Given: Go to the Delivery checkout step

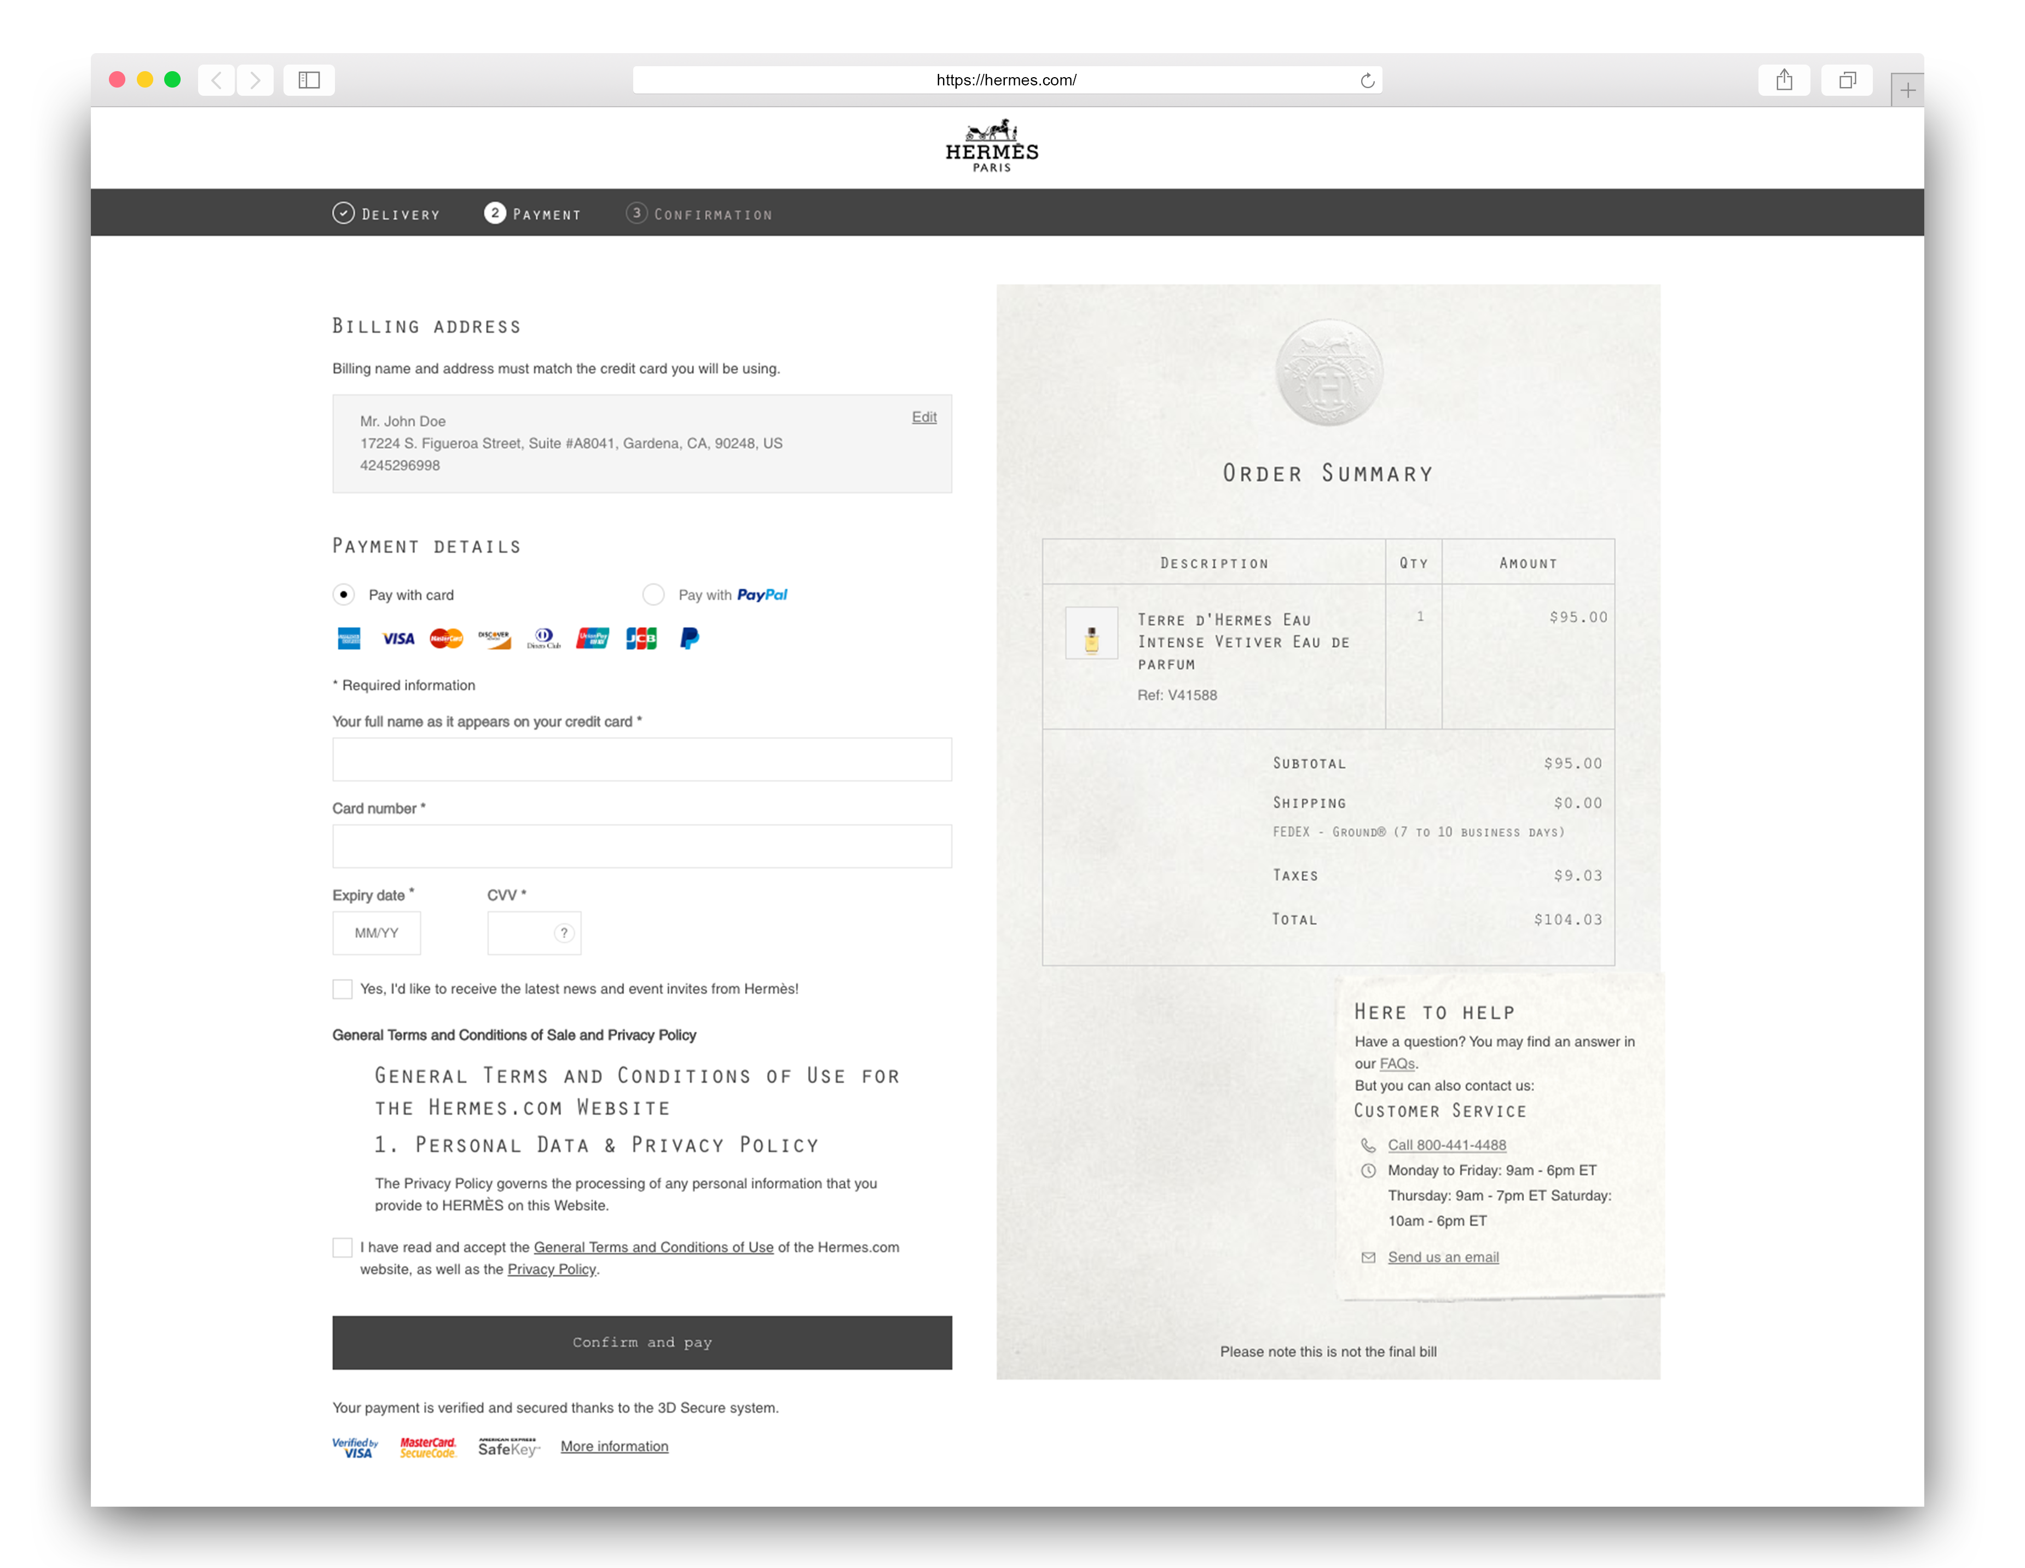Looking at the screenshot, I should (386, 214).
